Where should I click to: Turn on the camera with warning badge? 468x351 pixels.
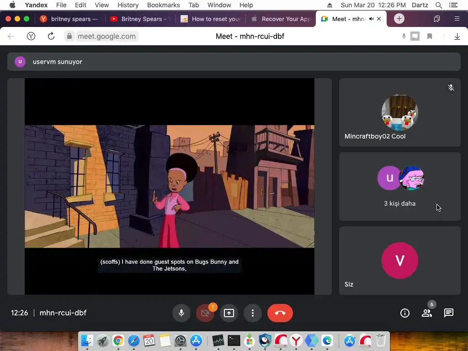coord(205,313)
